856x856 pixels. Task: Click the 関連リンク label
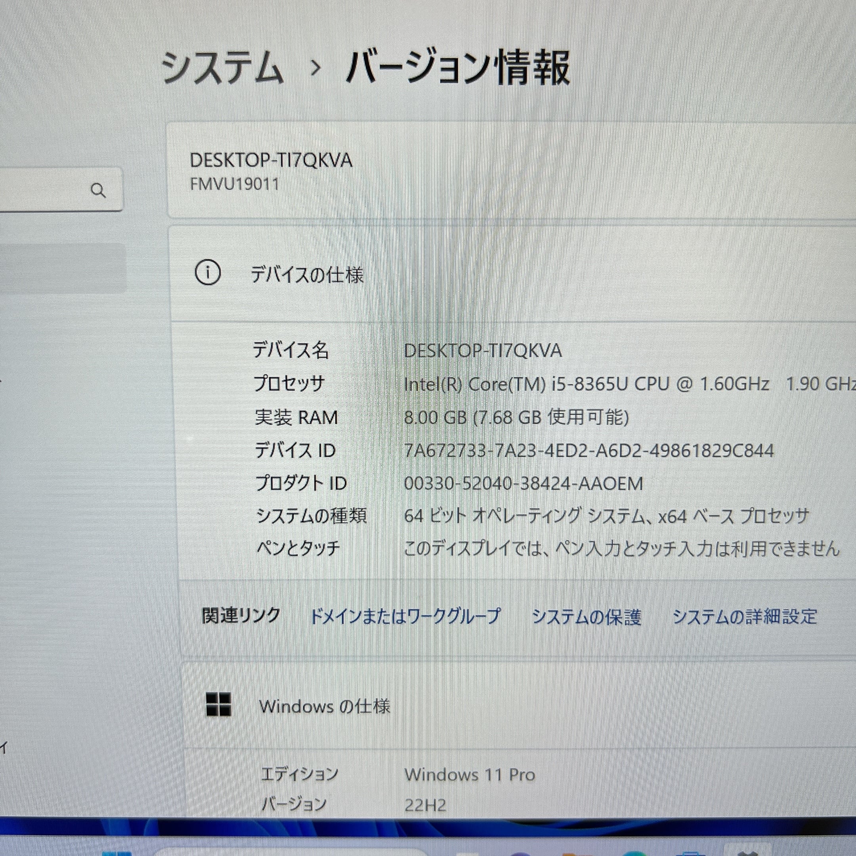click(x=241, y=616)
